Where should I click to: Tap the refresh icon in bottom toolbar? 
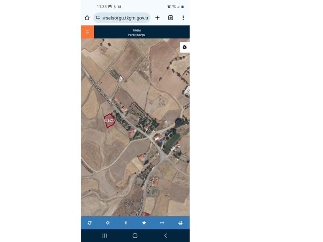(x=89, y=223)
